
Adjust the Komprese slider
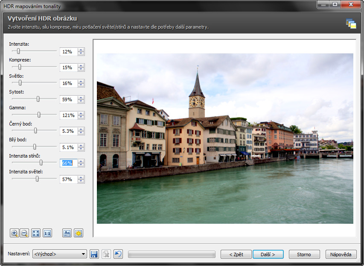point(20,67)
